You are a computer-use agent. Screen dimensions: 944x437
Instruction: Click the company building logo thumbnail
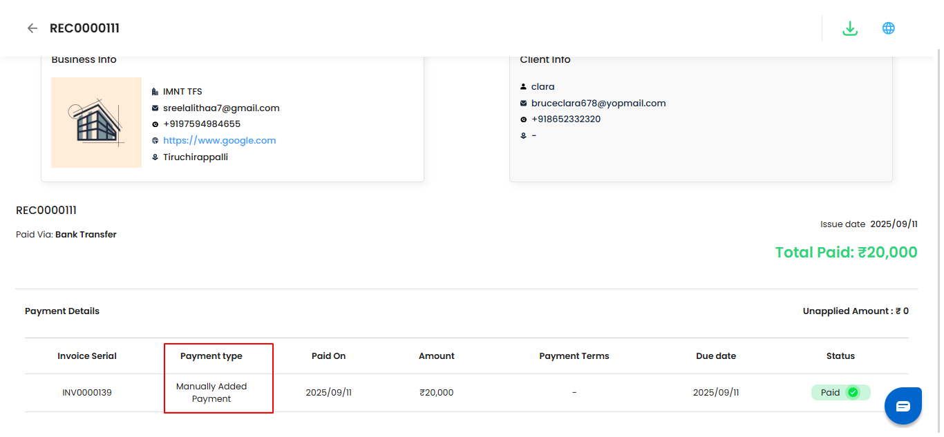(96, 122)
